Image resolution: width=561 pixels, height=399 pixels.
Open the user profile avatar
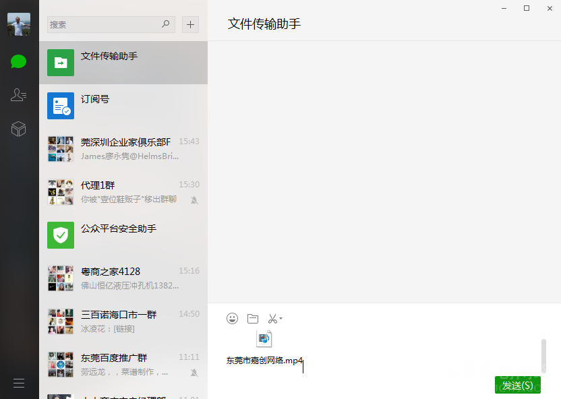[x=19, y=24]
